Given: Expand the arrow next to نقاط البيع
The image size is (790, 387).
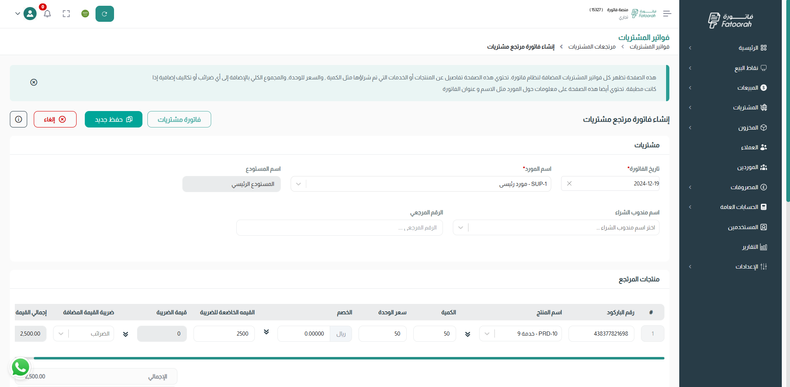Looking at the screenshot, I should click(x=690, y=68).
